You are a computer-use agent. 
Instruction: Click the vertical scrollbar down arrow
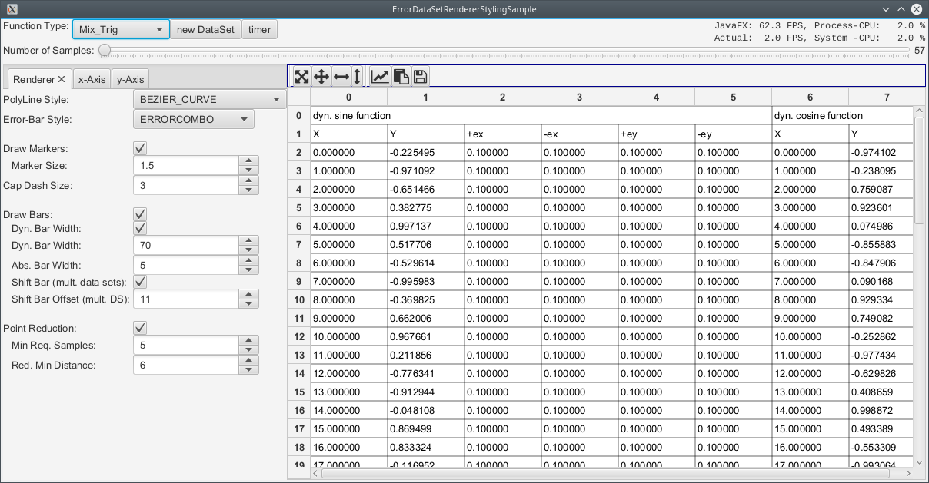point(920,462)
